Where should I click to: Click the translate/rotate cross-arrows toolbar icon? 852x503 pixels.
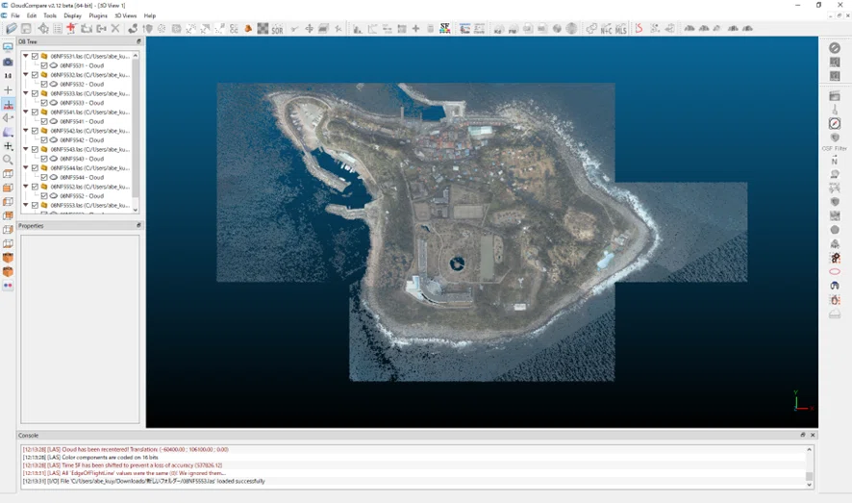pyautogui.click(x=310, y=28)
